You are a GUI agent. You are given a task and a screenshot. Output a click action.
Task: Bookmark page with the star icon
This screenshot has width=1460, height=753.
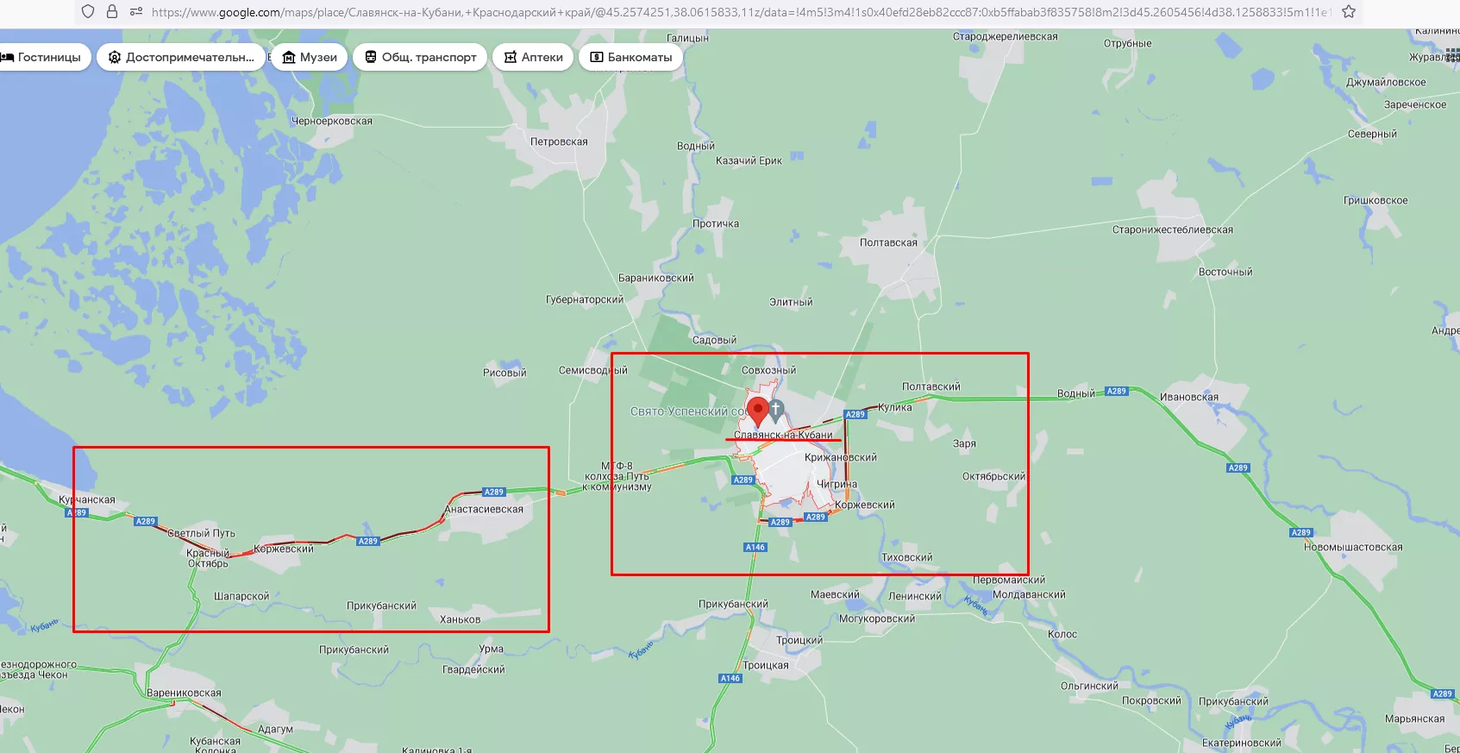(1349, 12)
